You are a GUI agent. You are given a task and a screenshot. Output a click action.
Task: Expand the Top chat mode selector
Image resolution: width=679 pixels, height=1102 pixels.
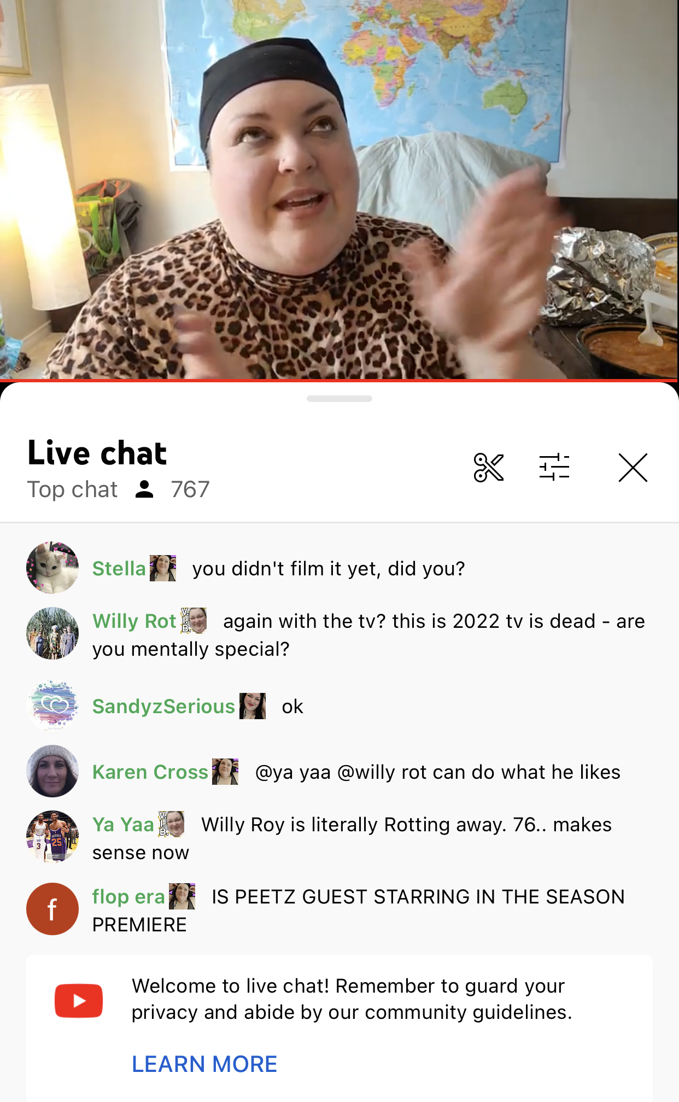click(72, 489)
